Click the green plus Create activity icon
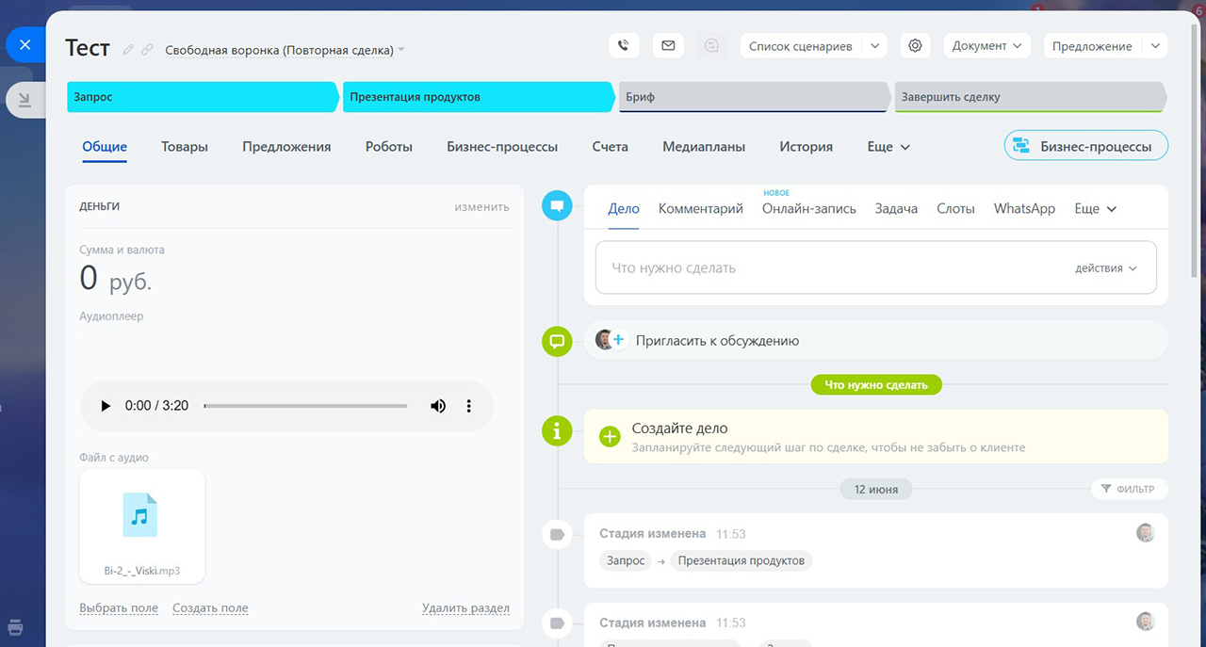The image size is (1206, 647). pyautogui.click(x=610, y=436)
